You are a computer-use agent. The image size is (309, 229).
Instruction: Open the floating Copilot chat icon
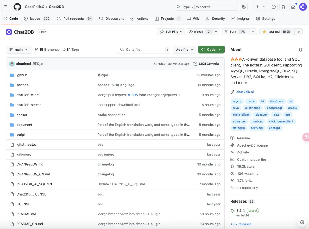[x=302, y=222]
